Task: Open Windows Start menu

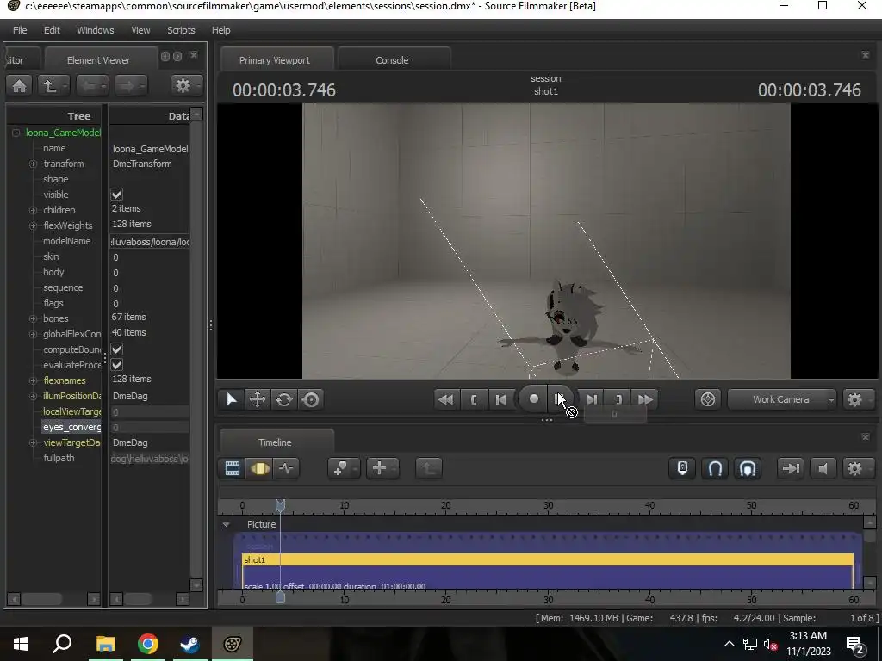Action: click(x=21, y=644)
